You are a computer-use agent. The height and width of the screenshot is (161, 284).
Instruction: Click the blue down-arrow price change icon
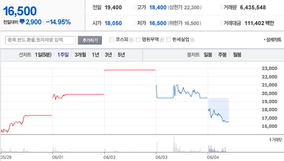click(22, 22)
